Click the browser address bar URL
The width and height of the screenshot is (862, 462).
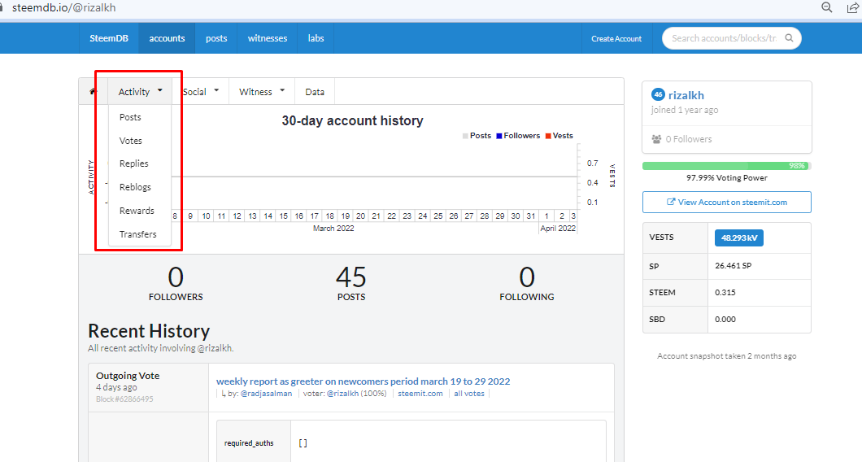coord(63,7)
